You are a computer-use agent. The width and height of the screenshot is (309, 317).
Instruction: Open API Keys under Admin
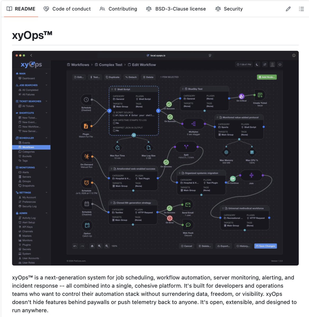(x=26, y=227)
